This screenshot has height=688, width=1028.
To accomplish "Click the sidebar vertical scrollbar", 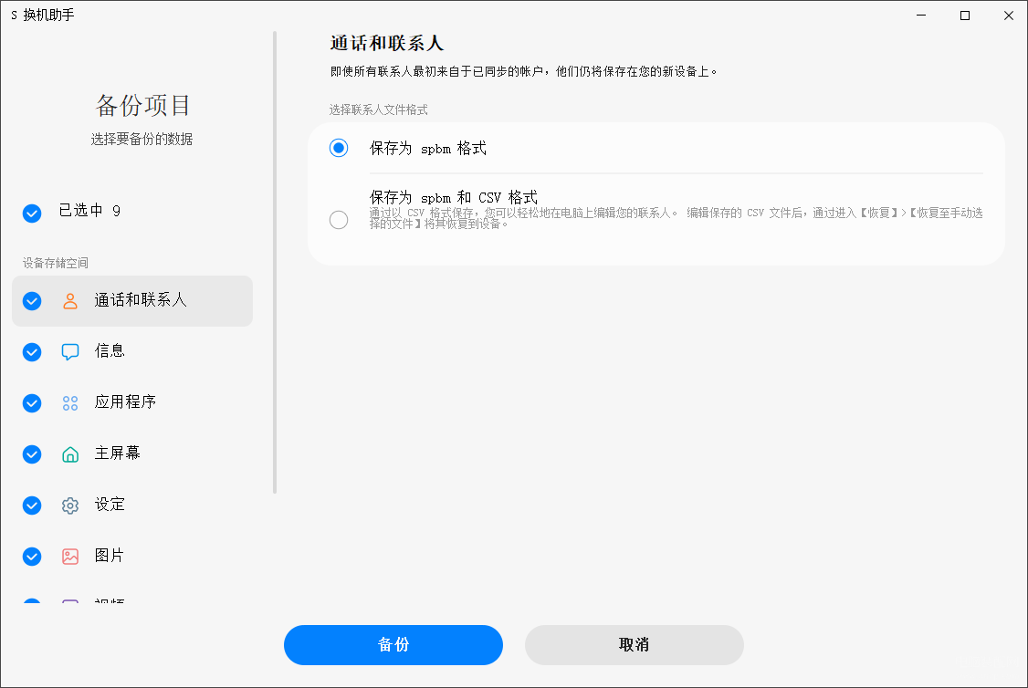I will [275, 263].
